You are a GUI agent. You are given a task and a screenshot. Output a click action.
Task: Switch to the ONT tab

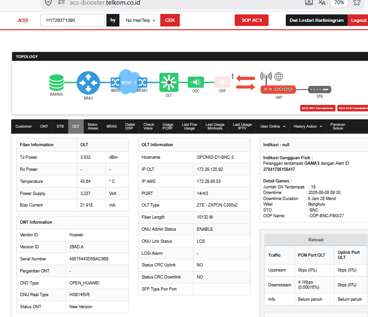coord(44,126)
